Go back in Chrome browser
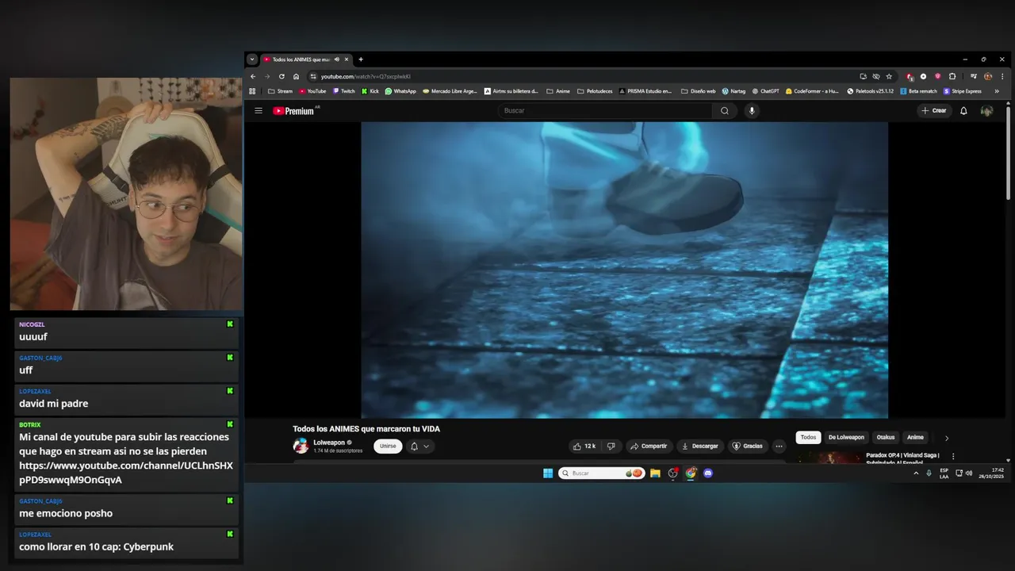Image resolution: width=1015 pixels, height=571 pixels. (x=253, y=77)
